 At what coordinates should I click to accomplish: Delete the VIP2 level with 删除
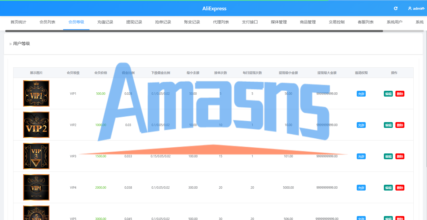point(400,125)
